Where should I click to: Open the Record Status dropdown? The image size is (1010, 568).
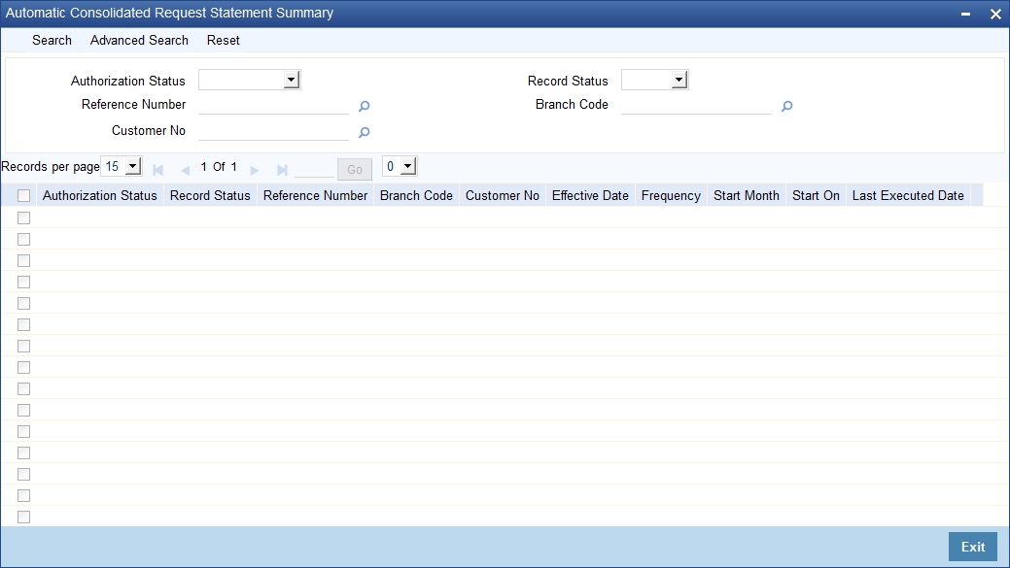click(654, 80)
